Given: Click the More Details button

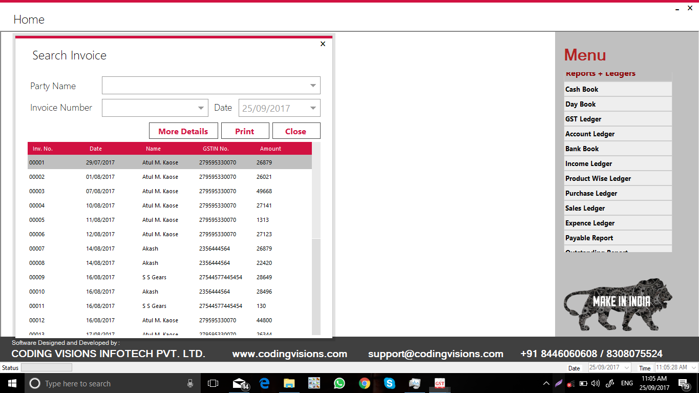Looking at the screenshot, I should (x=183, y=131).
